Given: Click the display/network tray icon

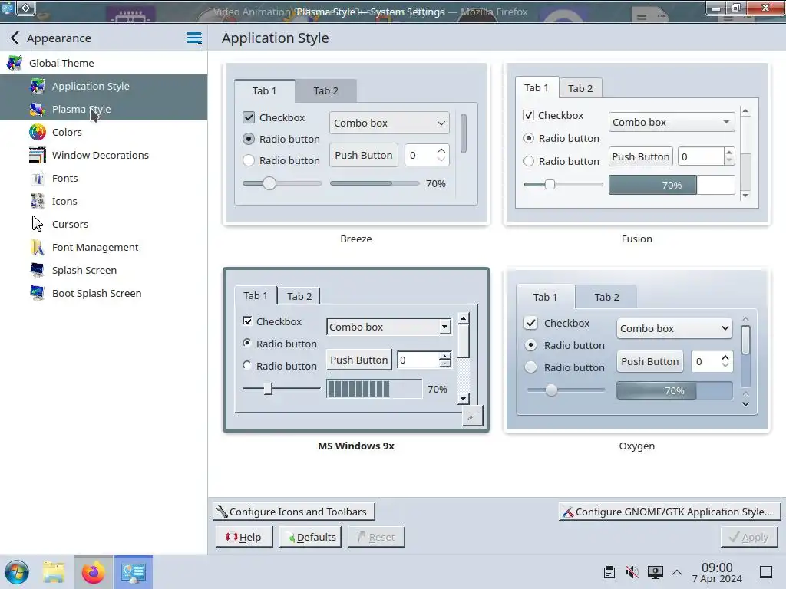Looking at the screenshot, I should click(x=656, y=572).
